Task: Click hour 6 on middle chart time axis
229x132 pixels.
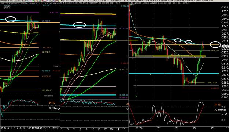Action: pos(68,129)
